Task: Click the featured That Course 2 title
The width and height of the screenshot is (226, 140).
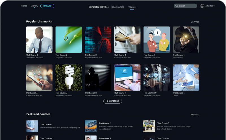Action: point(105,123)
